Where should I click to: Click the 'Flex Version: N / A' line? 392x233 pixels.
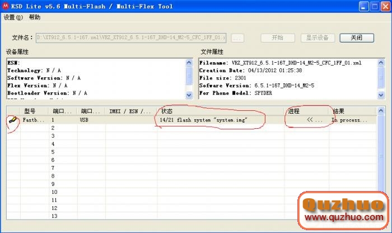tap(38, 86)
